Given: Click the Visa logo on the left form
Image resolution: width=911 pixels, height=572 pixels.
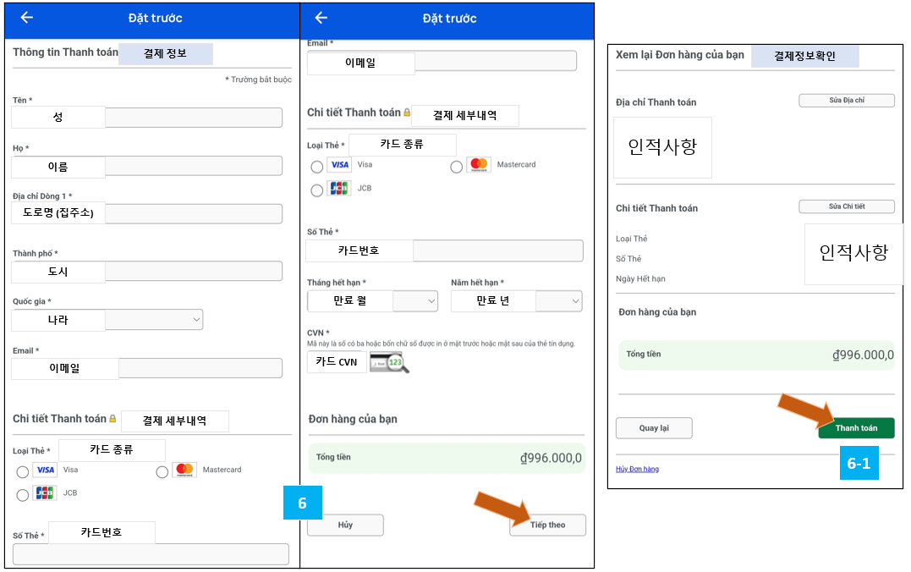Looking at the screenshot, I should 45,470.
